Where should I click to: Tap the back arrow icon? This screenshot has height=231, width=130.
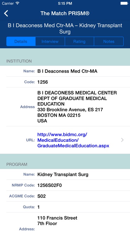coord(6,14)
